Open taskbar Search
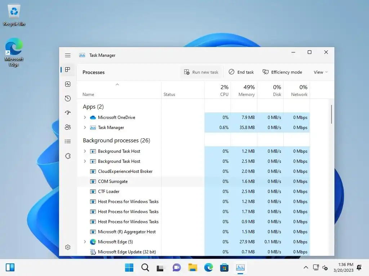This screenshot has width=369, height=276. coord(145,267)
